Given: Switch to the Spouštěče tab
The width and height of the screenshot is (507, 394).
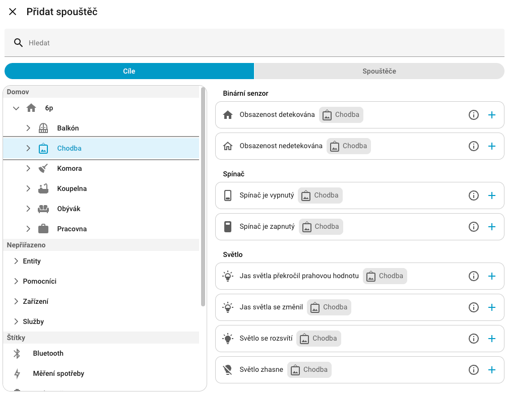Looking at the screenshot, I should click(x=379, y=71).
